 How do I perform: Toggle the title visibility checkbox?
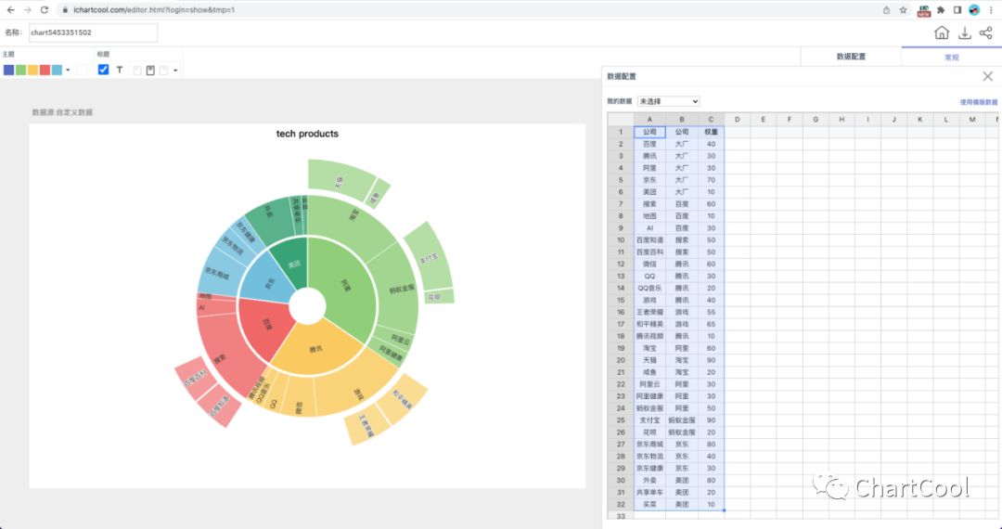(103, 70)
